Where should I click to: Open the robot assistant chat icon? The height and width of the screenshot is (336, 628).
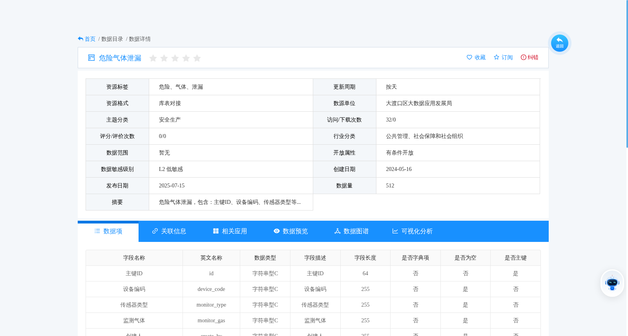click(x=612, y=283)
